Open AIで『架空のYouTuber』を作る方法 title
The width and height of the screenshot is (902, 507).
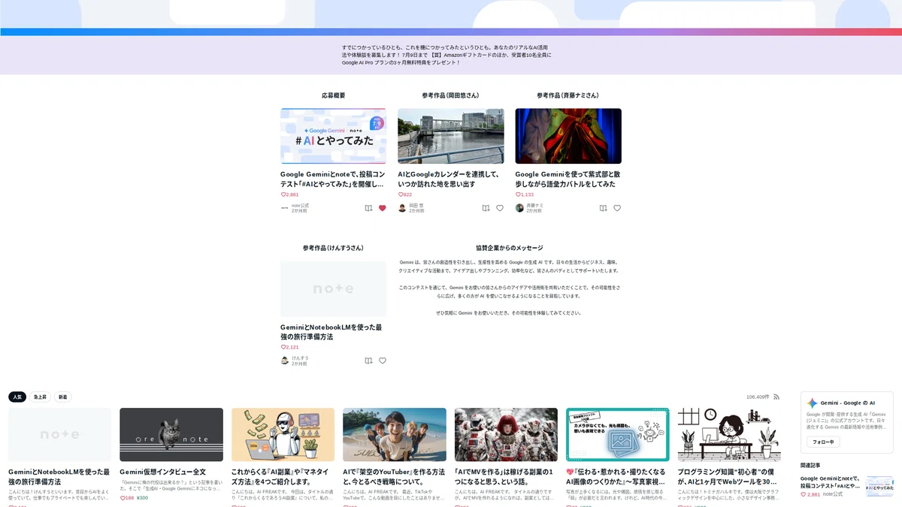[394, 477]
